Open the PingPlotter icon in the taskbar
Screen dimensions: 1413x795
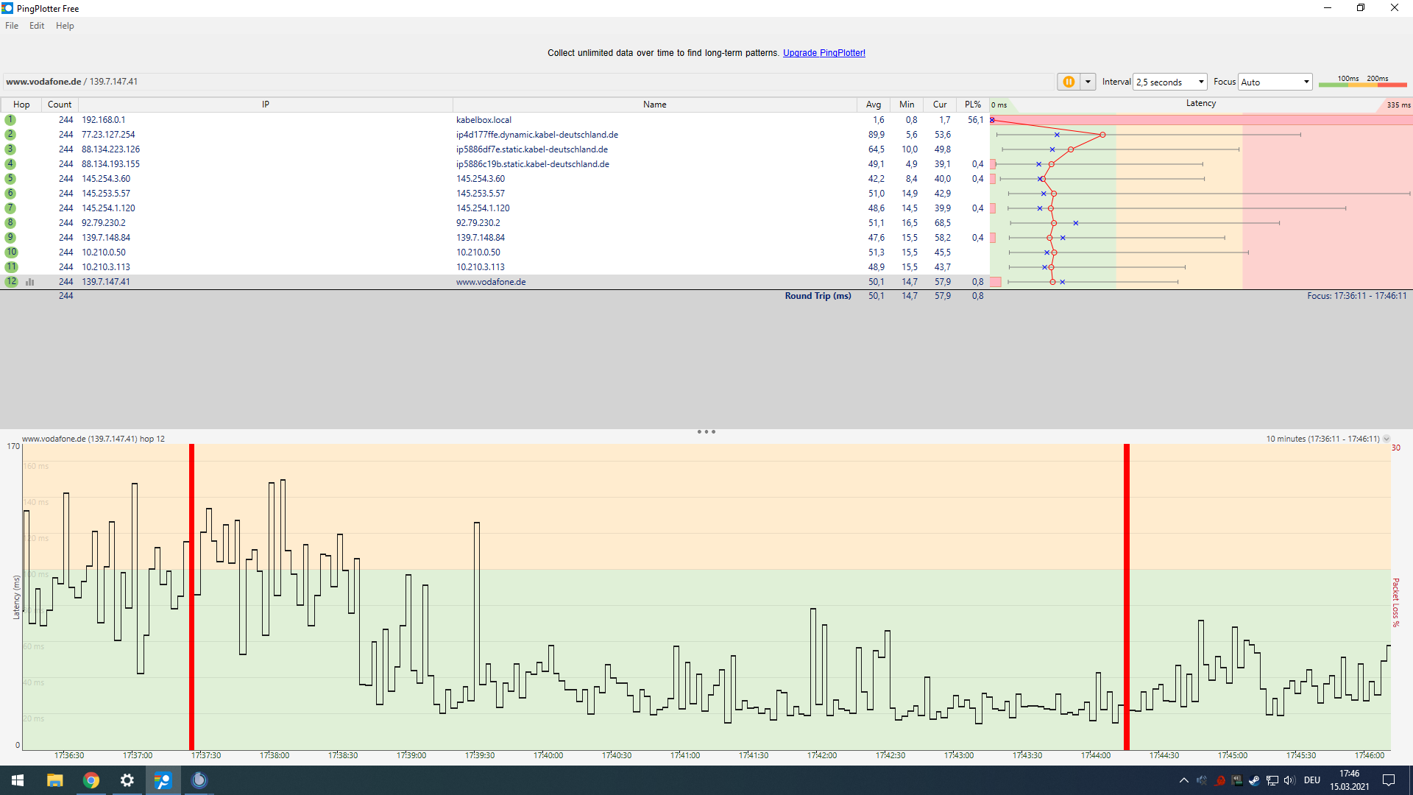point(163,780)
